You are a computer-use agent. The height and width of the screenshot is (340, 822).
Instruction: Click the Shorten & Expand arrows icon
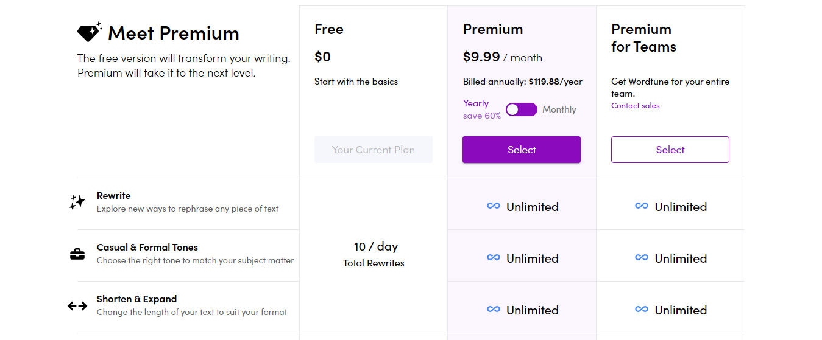click(x=77, y=306)
